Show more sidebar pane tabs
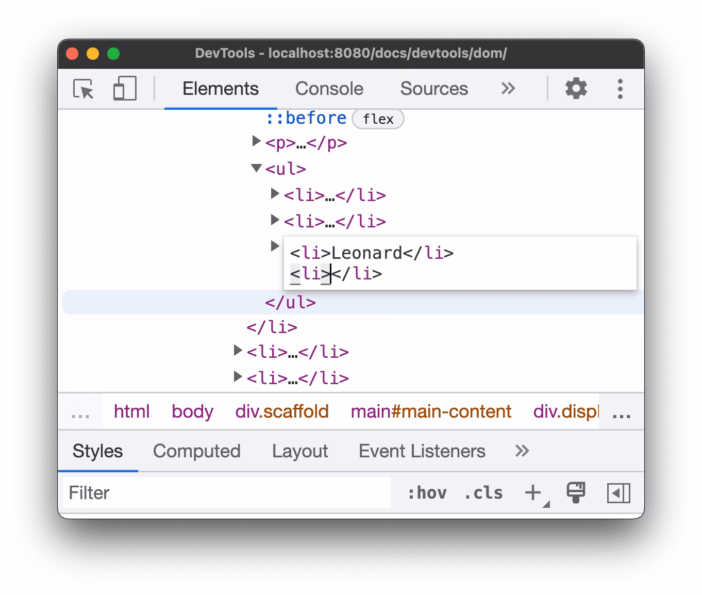Screen dimensions: 702x595 (x=522, y=451)
